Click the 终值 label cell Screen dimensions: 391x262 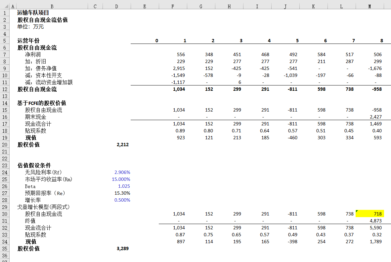(x=30, y=221)
